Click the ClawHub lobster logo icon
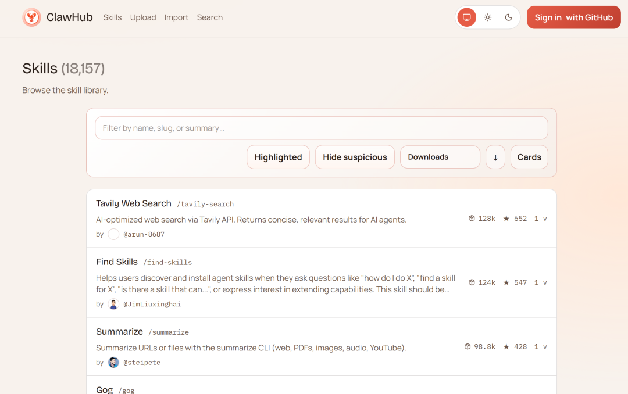 (31, 17)
